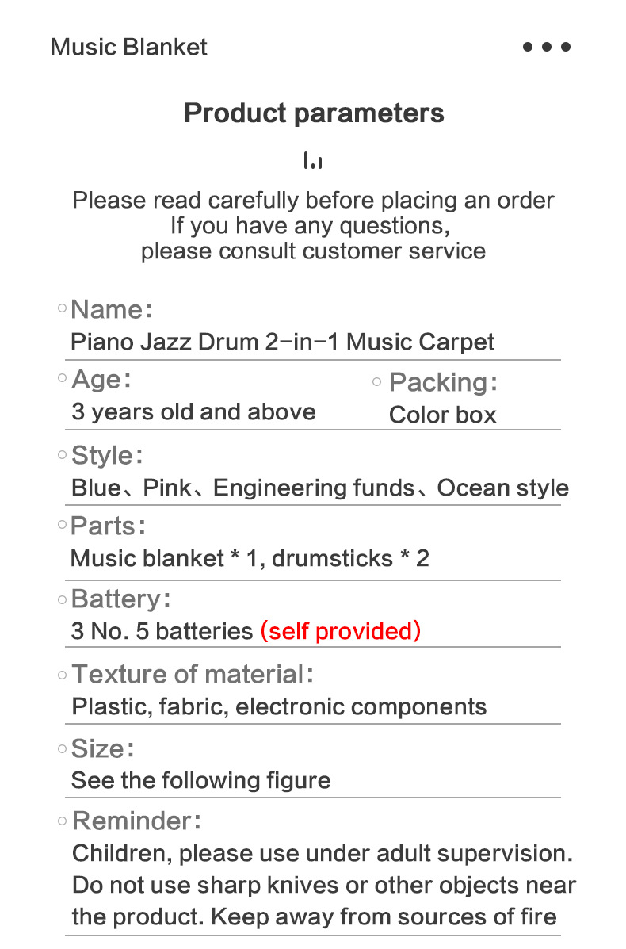Click "See the following figure" size text
This screenshot has width=626, height=949.
pos(200,780)
